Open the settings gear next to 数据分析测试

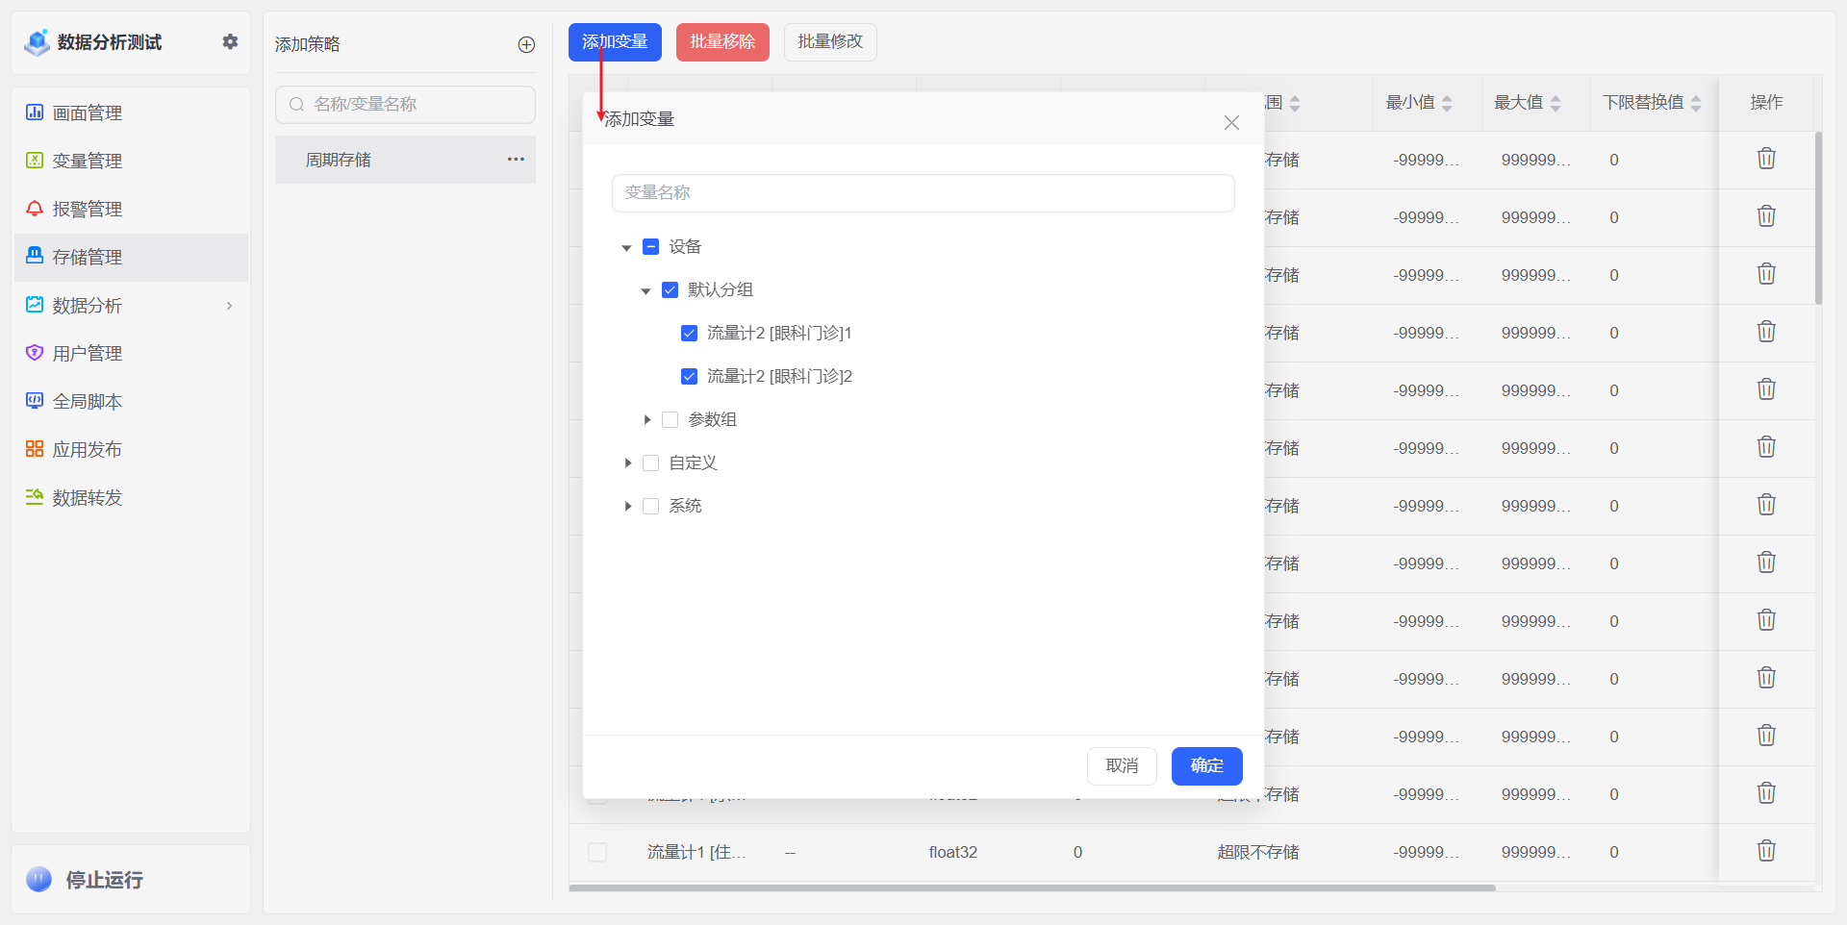pos(229,42)
